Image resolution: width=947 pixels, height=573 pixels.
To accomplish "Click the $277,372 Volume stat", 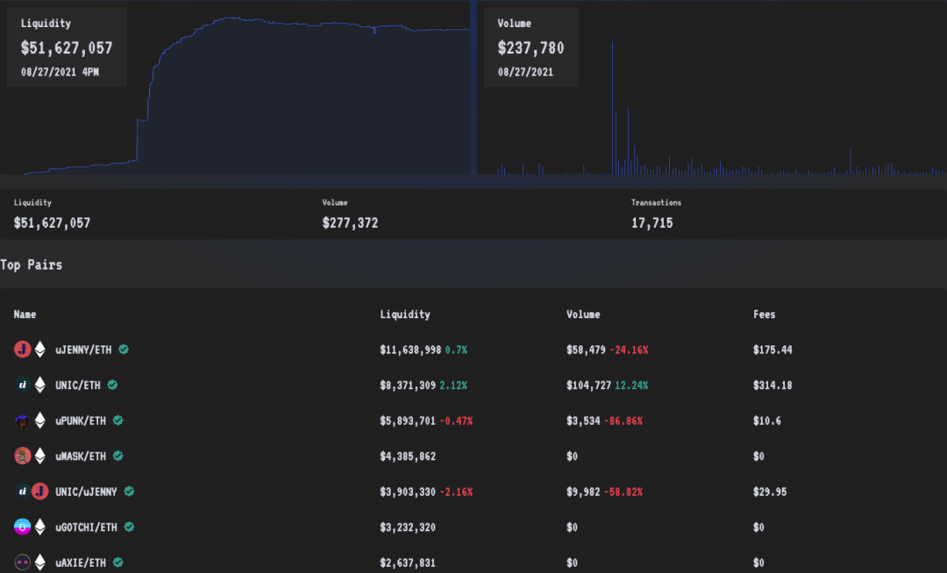I will [350, 223].
